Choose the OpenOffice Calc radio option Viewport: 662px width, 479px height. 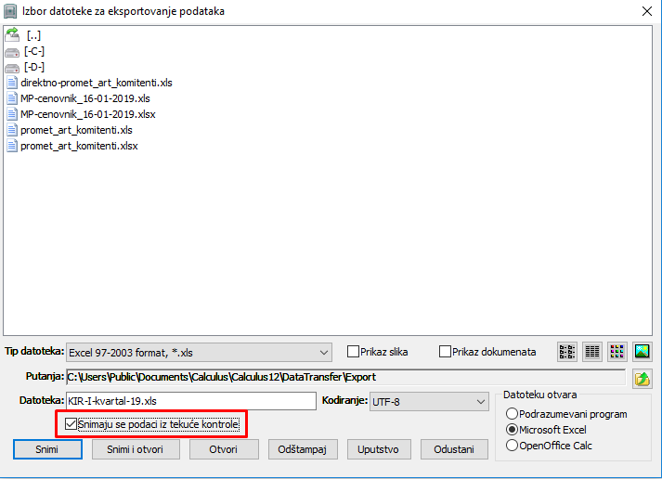513,446
